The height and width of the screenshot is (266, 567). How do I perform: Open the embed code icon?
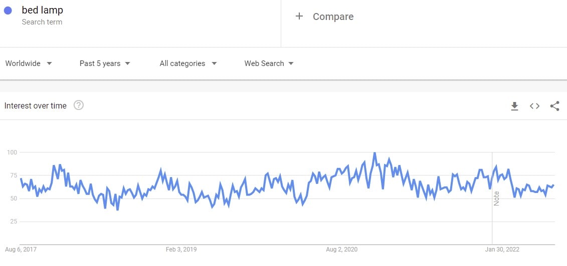[534, 106]
